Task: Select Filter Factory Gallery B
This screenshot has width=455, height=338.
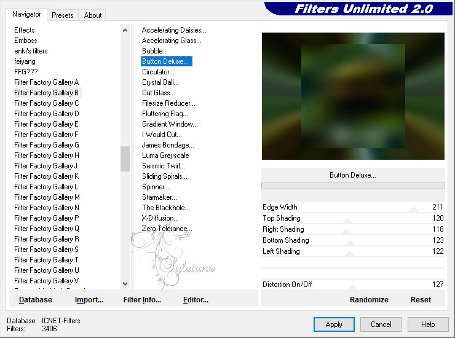Action: click(47, 93)
